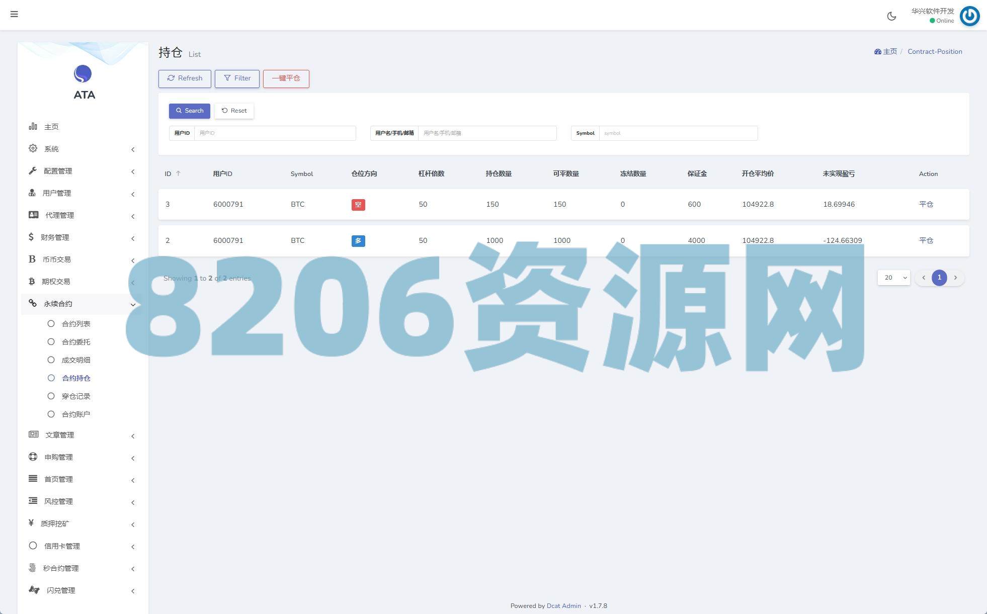Open the 主页 bar chart sidebar item

(x=33, y=126)
